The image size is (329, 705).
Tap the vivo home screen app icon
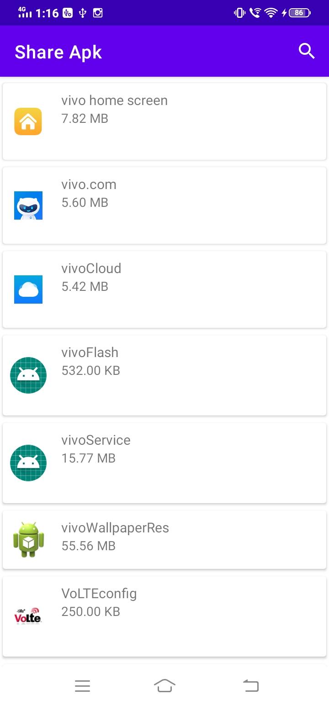tap(28, 121)
